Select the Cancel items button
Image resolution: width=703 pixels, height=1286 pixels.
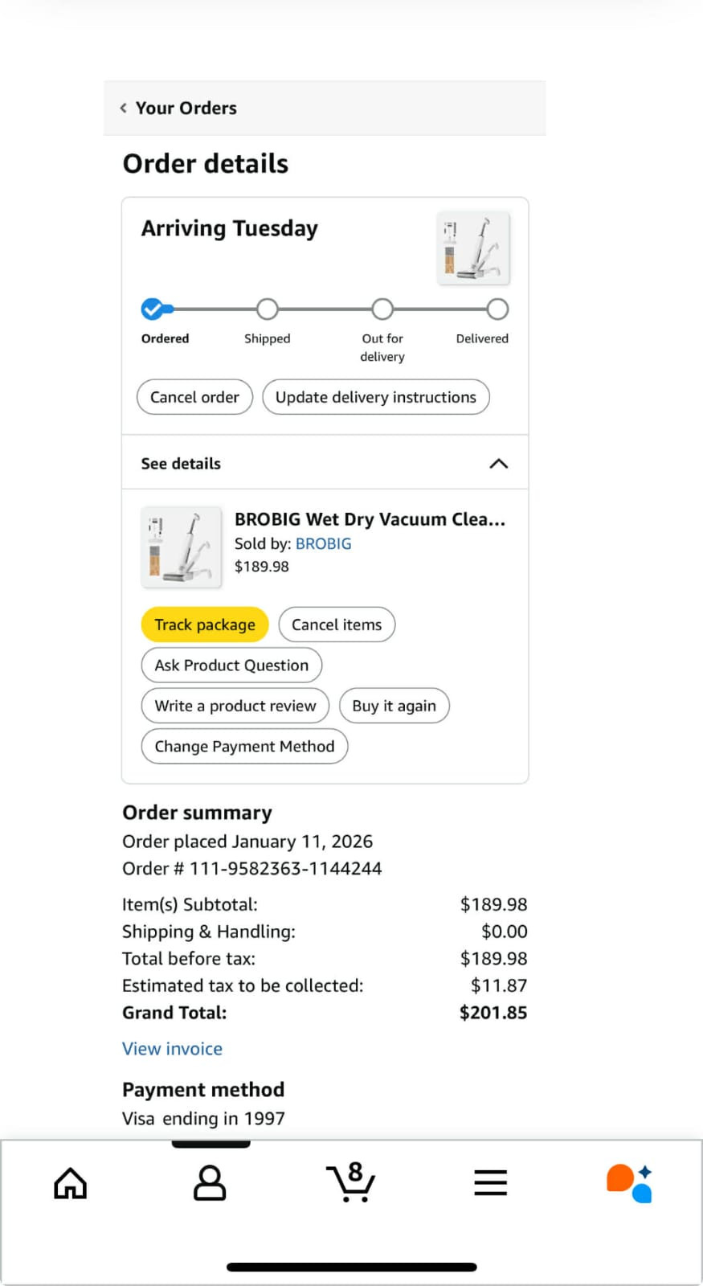tap(337, 625)
